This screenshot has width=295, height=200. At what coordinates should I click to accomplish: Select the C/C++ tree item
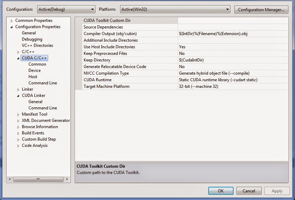[28, 51]
